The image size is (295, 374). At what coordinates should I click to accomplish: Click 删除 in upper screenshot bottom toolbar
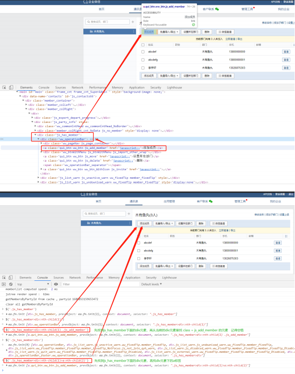coord(207,76)
